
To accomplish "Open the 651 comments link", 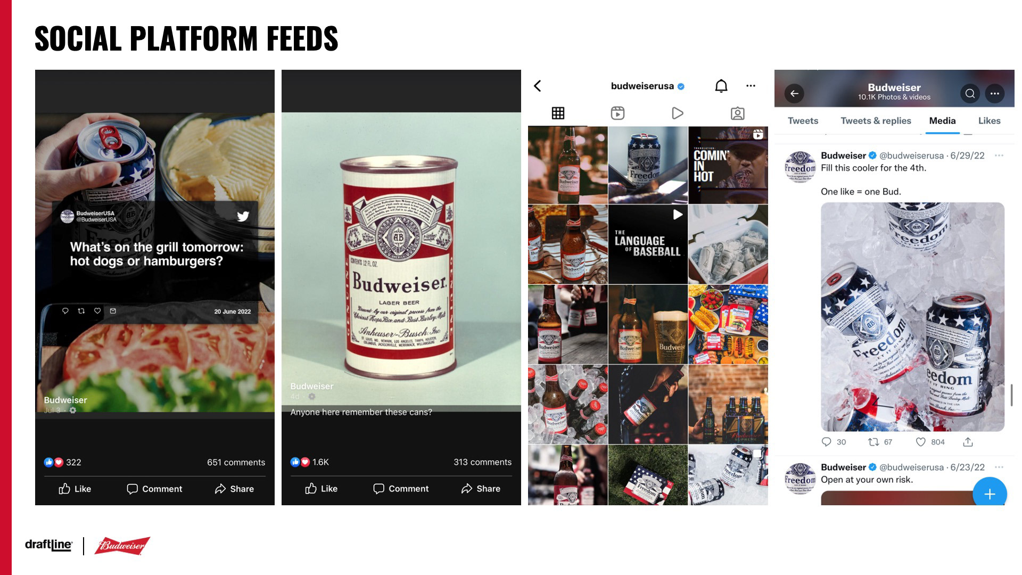I will 236,462.
